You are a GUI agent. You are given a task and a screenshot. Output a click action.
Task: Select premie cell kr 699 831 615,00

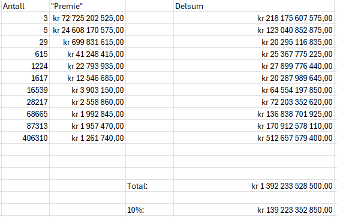click(x=88, y=42)
